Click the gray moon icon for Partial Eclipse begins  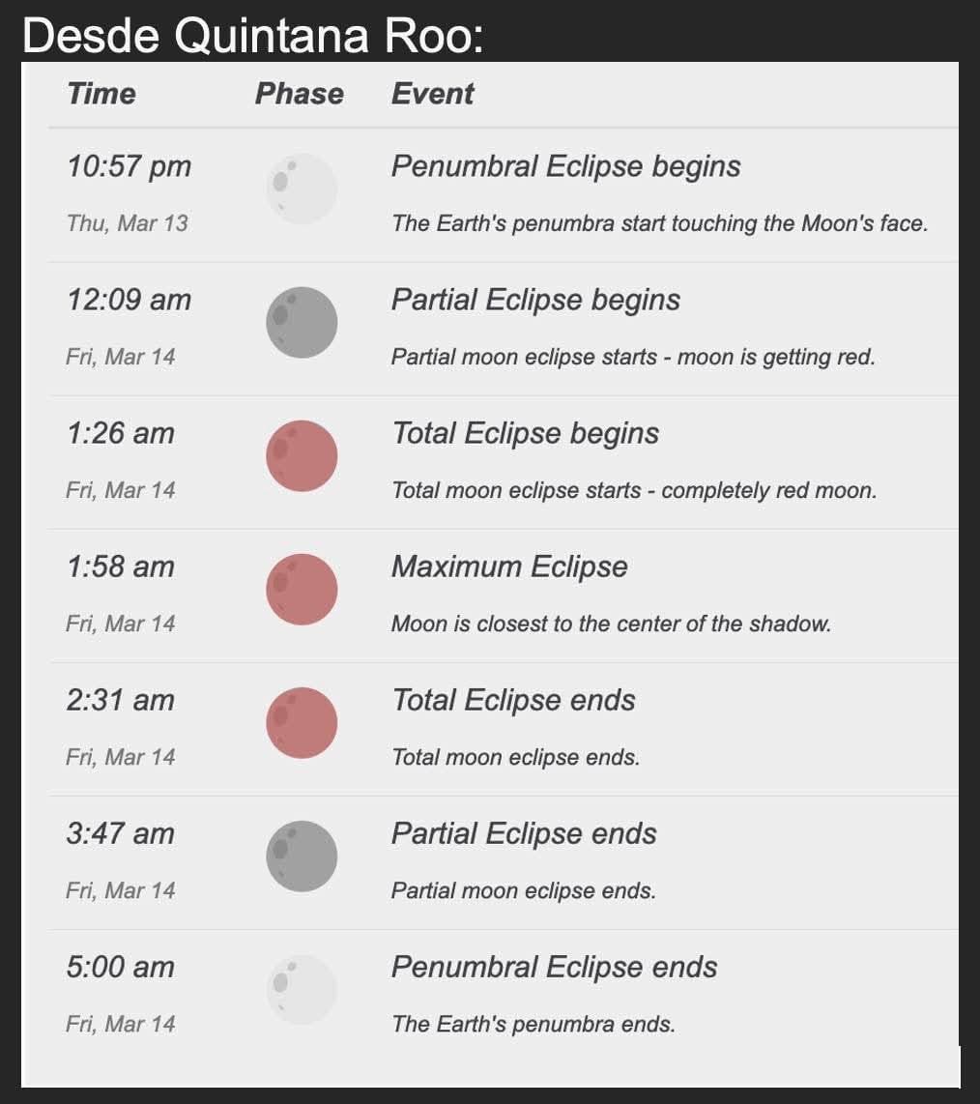point(302,322)
